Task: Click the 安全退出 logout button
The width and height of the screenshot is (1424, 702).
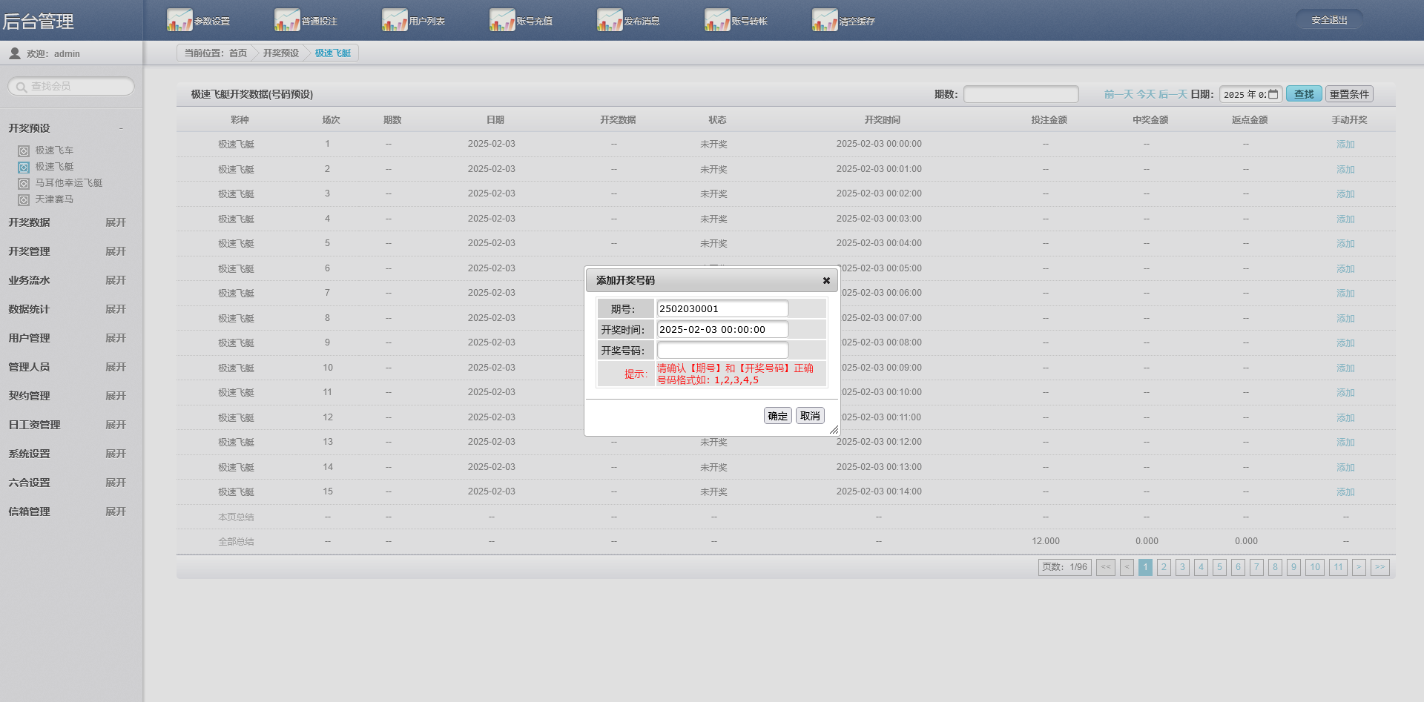Action: click(1329, 20)
